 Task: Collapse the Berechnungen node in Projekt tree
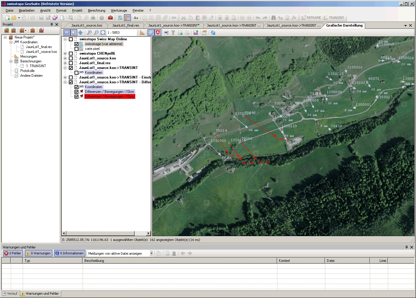click(11, 61)
